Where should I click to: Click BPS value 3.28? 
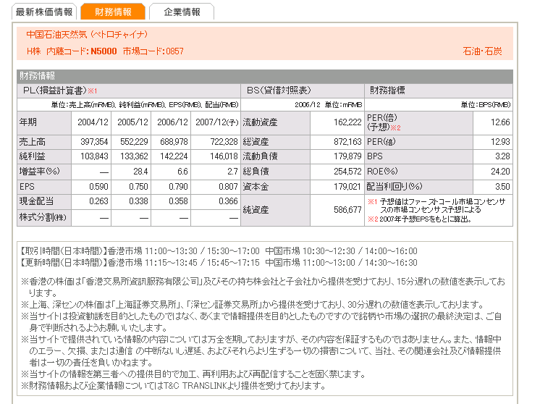click(502, 156)
